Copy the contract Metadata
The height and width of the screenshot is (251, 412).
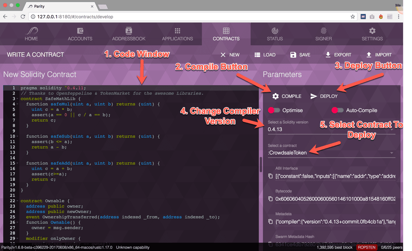tap(270, 221)
